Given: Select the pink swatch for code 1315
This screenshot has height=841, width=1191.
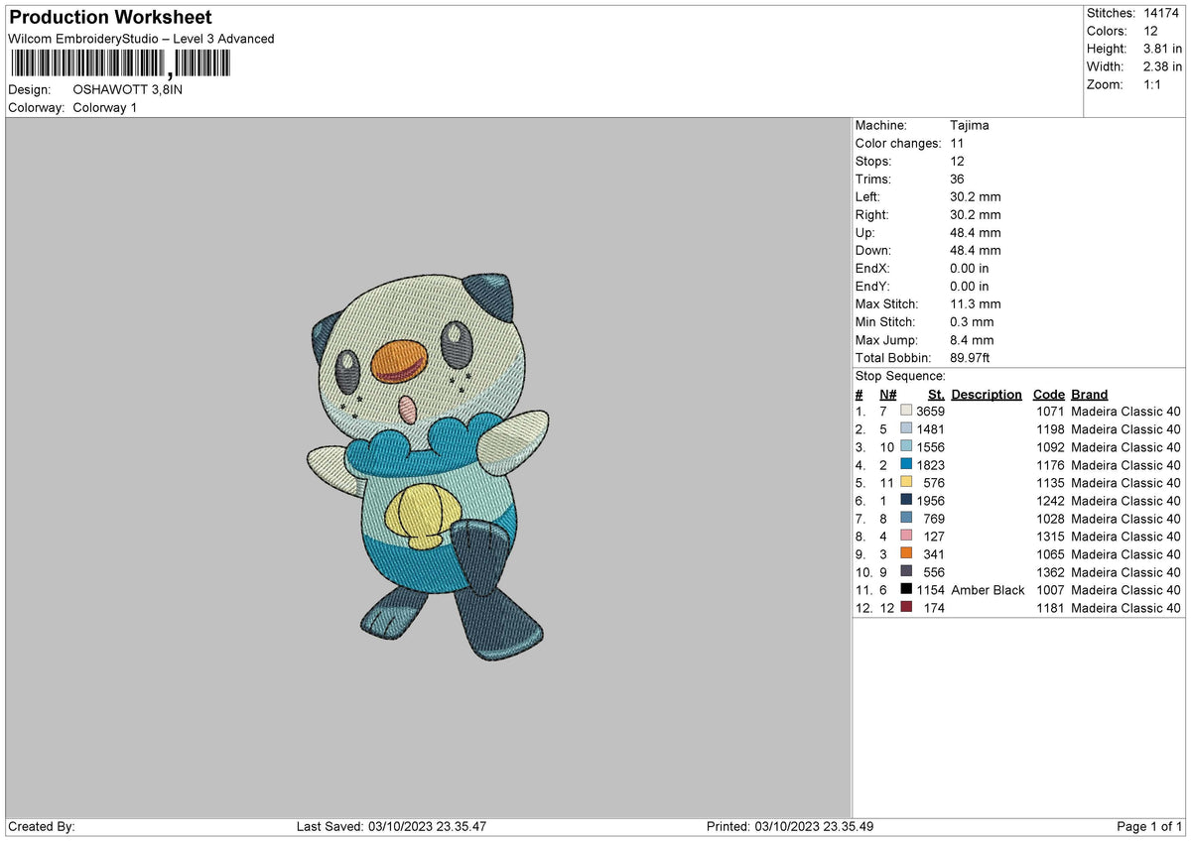Looking at the screenshot, I should 906,536.
